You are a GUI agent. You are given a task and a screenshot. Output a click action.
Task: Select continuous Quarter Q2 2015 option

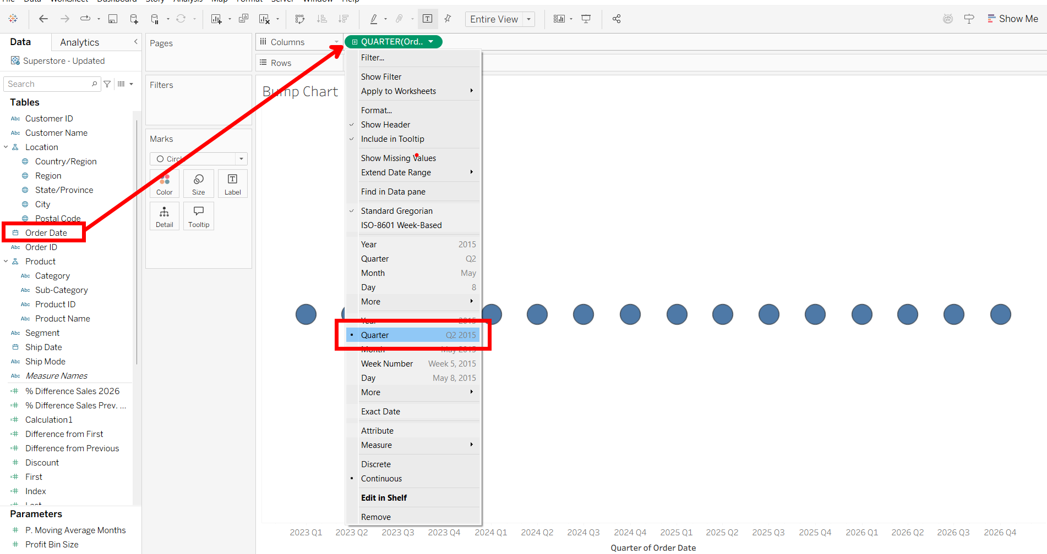coord(413,335)
